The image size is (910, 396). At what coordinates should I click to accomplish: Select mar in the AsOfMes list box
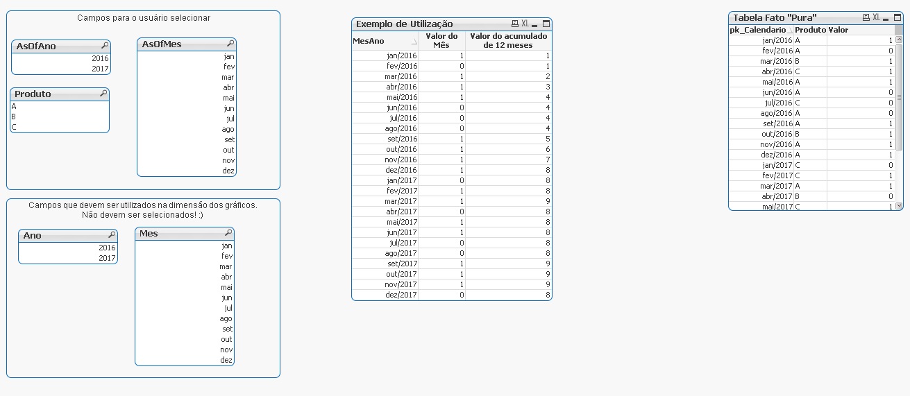(x=187, y=77)
